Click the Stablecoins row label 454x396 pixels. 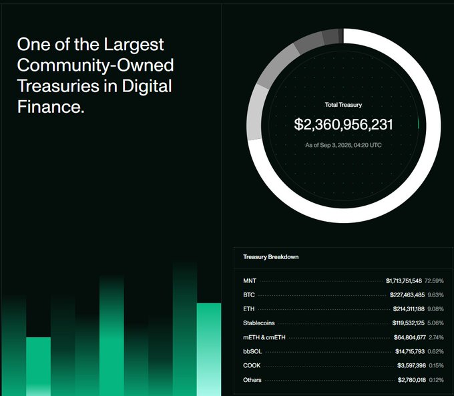(x=259, y=323)
